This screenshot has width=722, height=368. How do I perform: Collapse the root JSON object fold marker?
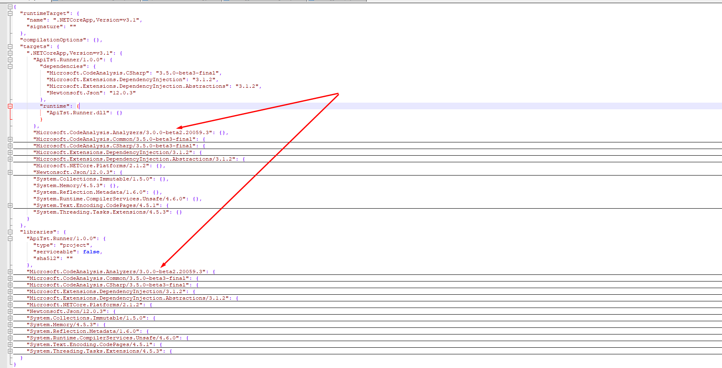(10, 7)
